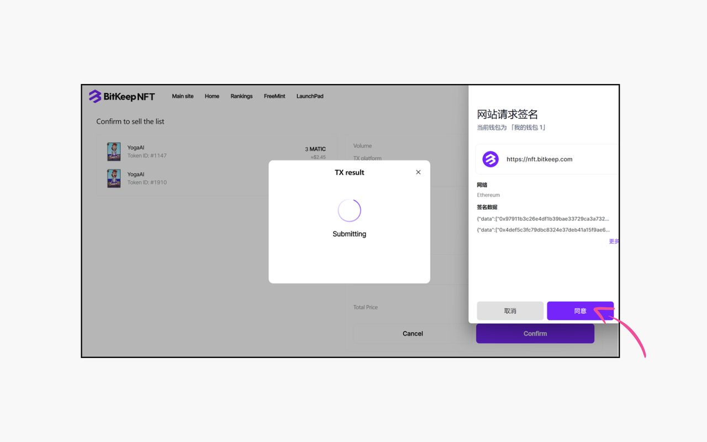Click the BitKeep NFT logo
The height and width of the screenshot is (442, 707).
[122, 96]
